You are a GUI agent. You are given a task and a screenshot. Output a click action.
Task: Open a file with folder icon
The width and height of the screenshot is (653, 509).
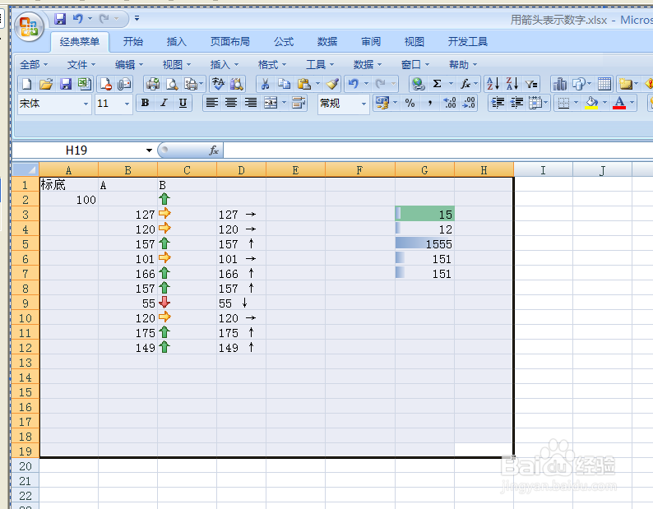(x=46, y=84)
